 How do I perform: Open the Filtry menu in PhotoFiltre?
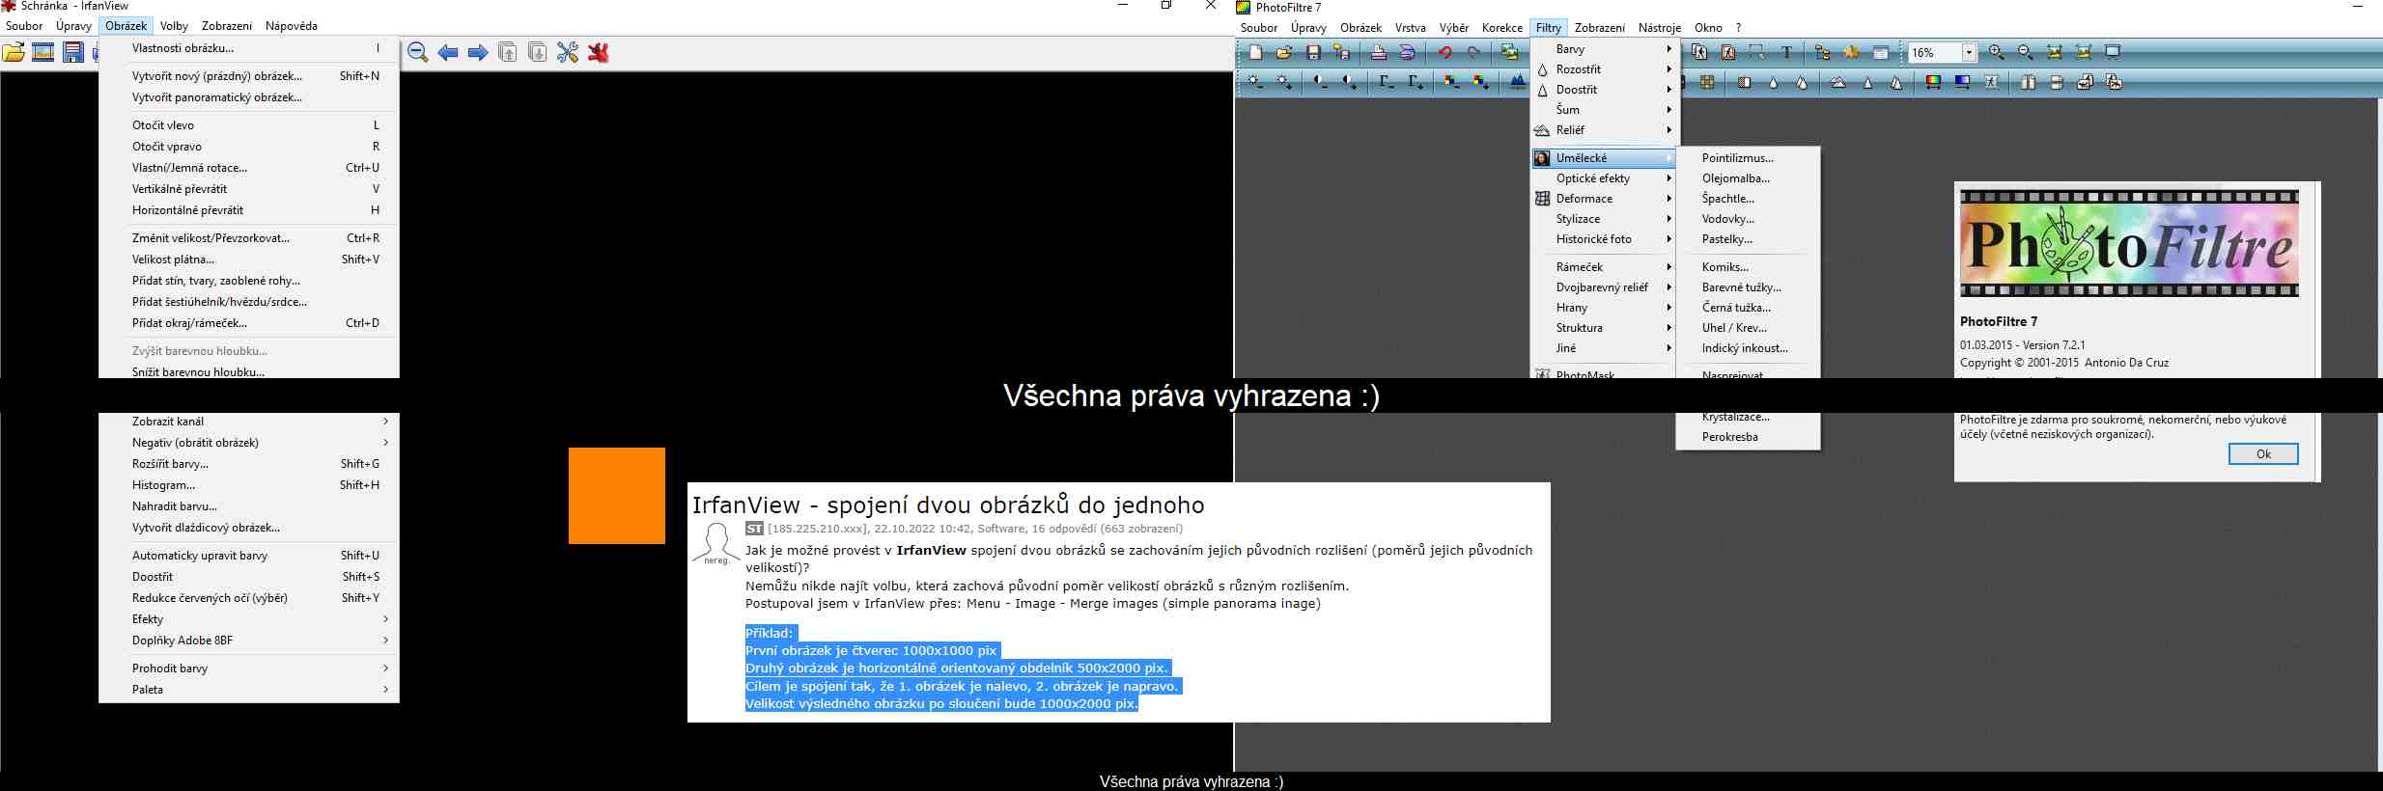[1549, 28]
